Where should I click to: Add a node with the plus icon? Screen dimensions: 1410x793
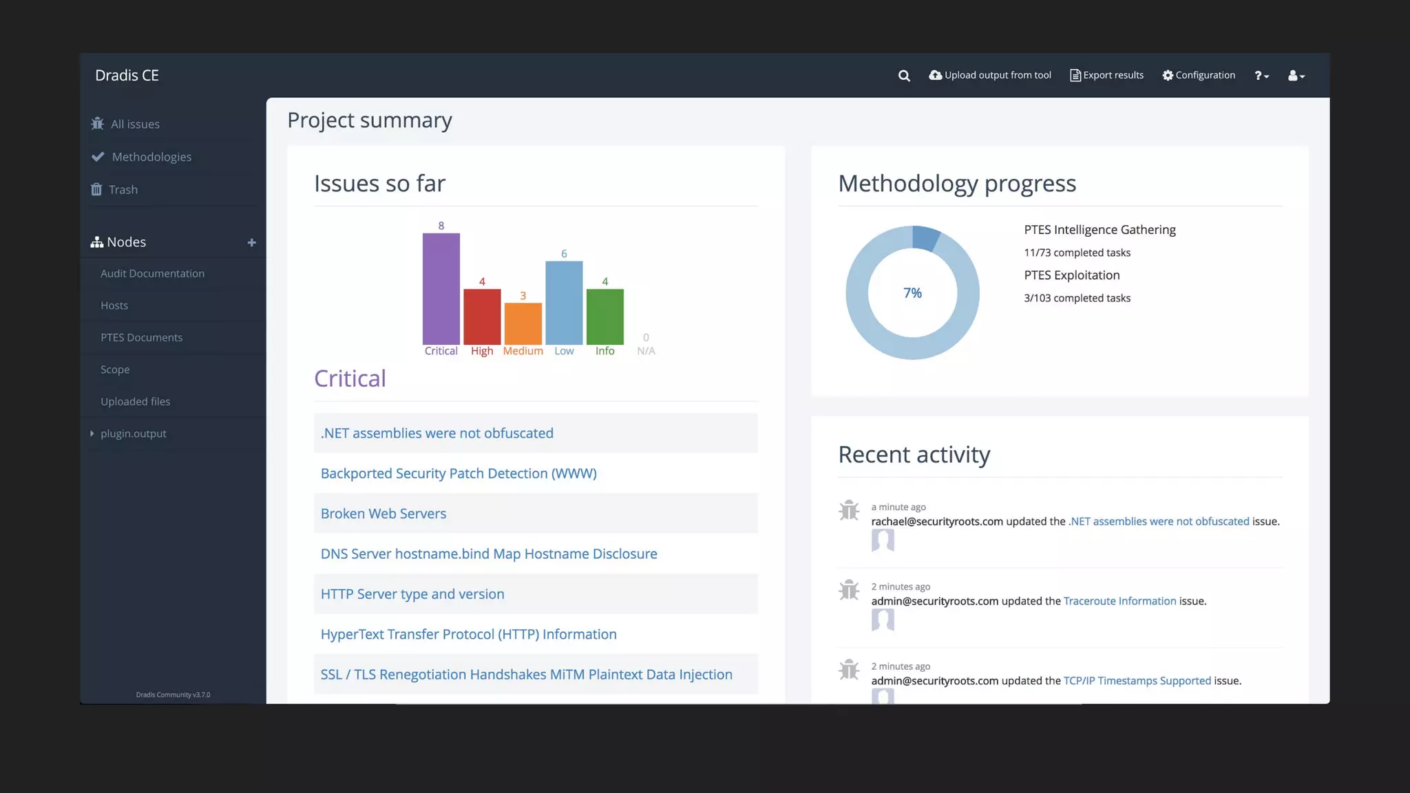coord(251,242)
